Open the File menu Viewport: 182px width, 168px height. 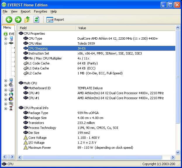5,11
